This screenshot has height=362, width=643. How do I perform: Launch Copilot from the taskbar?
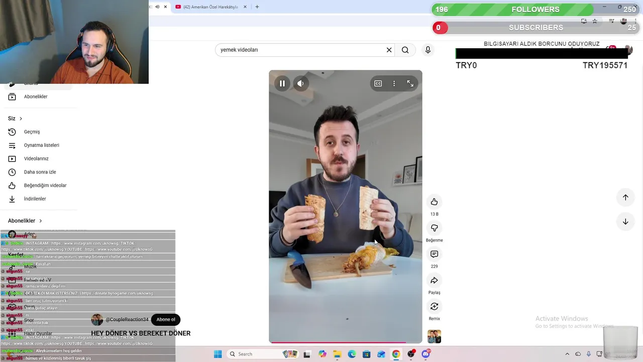coord(322,354)
